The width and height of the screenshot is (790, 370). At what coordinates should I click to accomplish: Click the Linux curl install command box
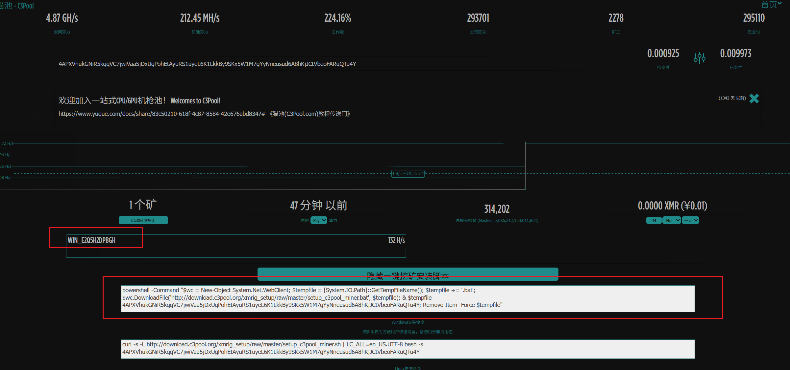click(x=408, y=349)
